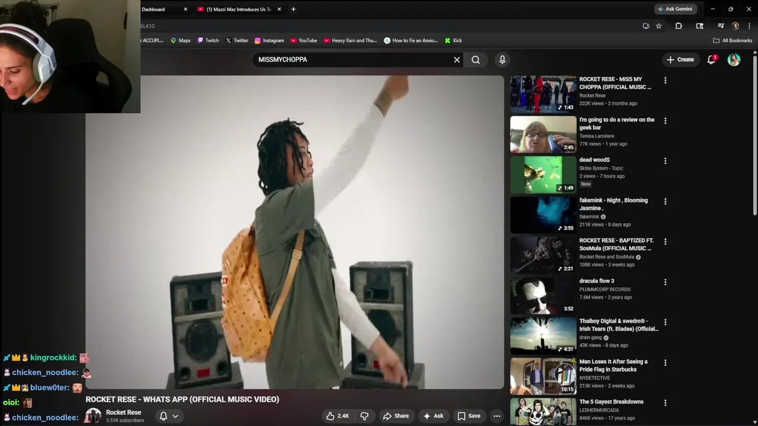
Task: Like the video with 2.4K likes
Action: pos(337,416)
